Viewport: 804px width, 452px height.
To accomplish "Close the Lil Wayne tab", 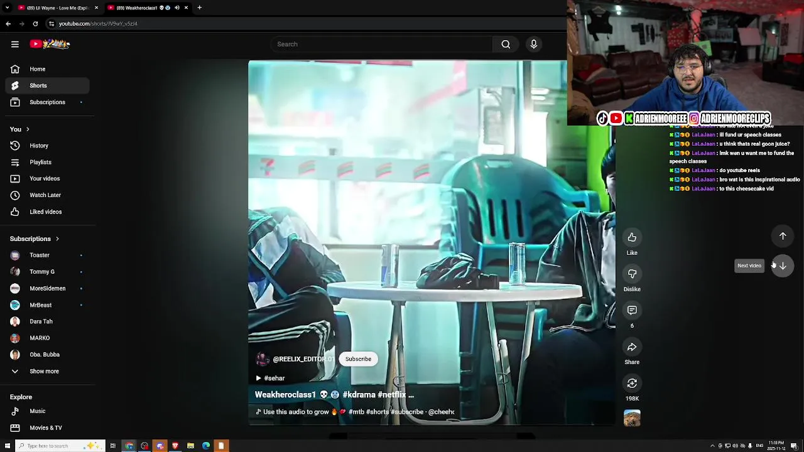I will (96, 8).
